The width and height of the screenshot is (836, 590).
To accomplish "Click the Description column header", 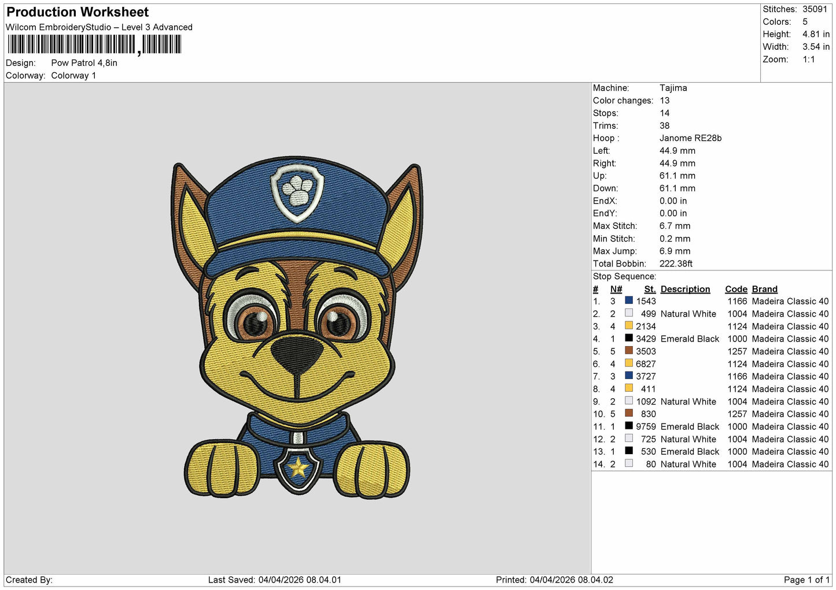I will click(x=686, y=289).
